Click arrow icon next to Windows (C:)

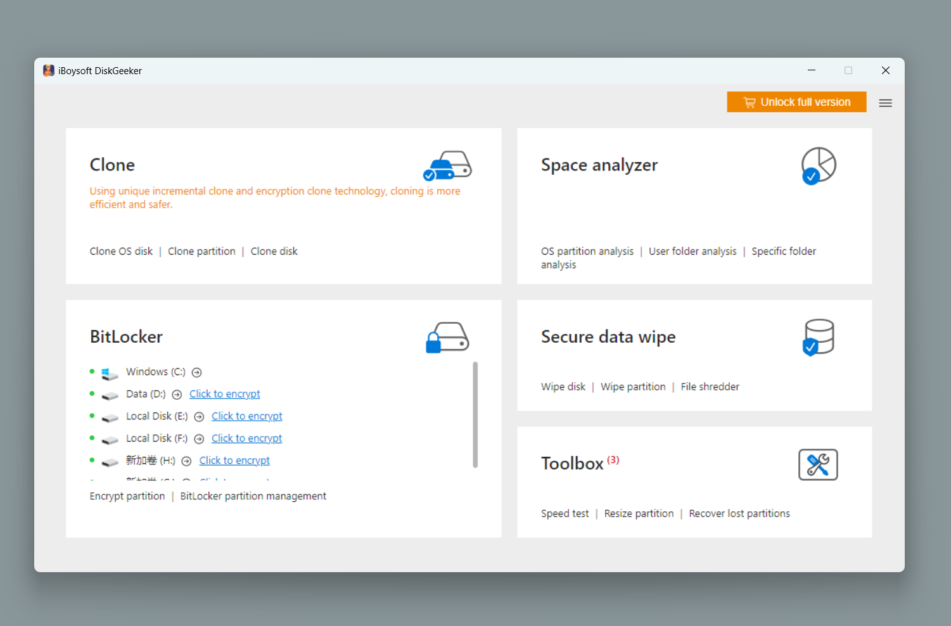[x=196, y=373]
